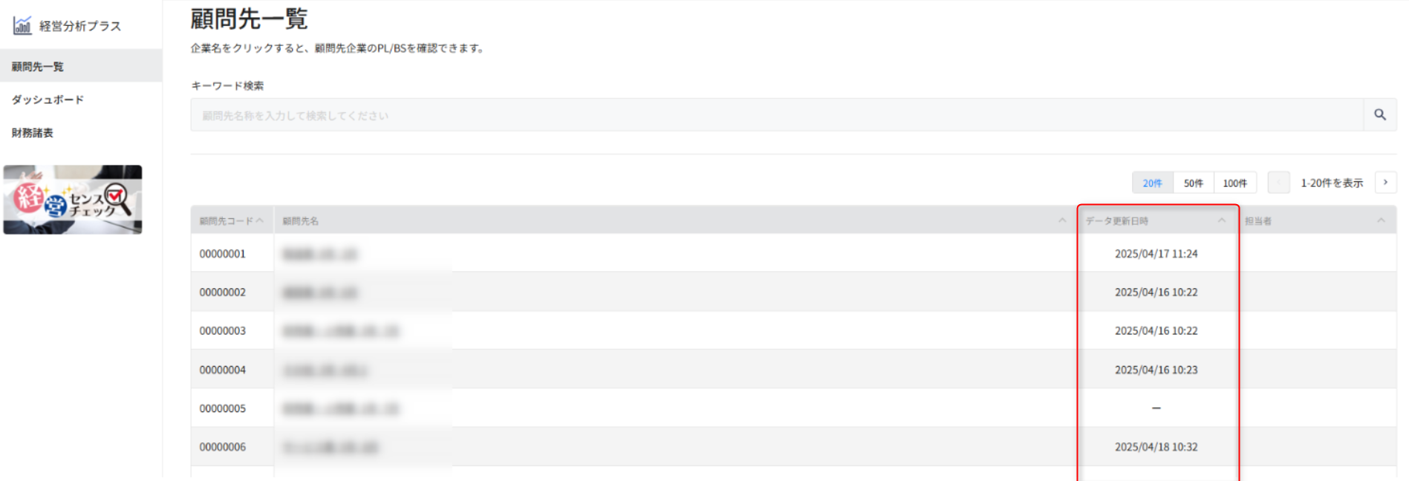
Task: Go to next page arrow
Action: (x=1385, y=183)
